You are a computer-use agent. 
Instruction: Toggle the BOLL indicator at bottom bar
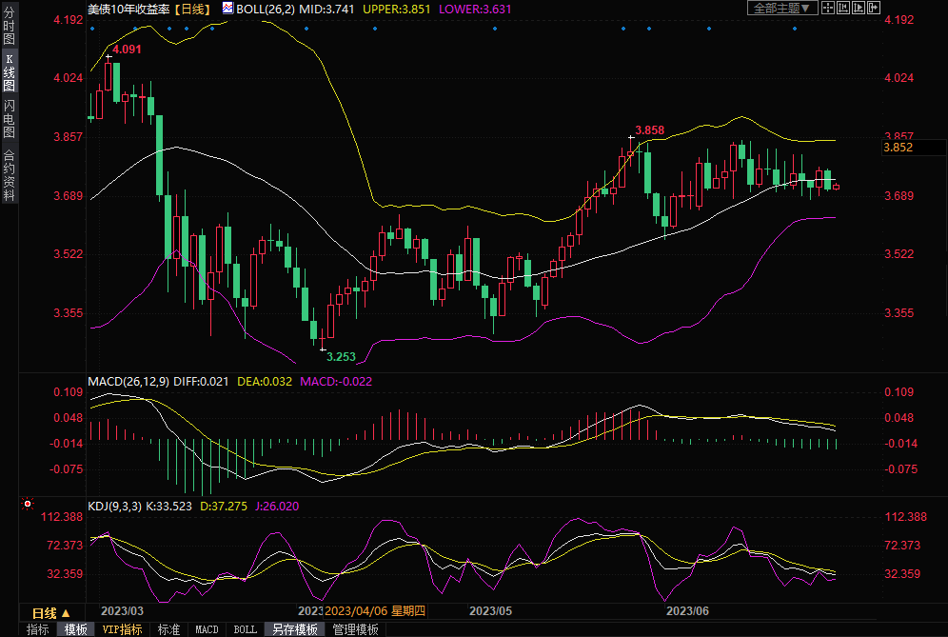click(x=246, y=629)
